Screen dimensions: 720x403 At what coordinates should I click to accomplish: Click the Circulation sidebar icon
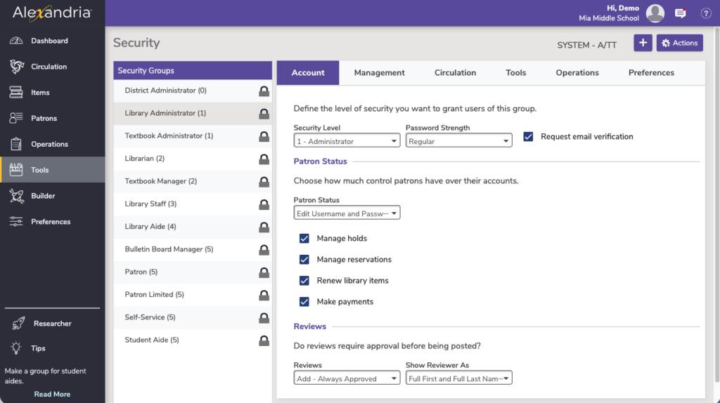(17, 67)
